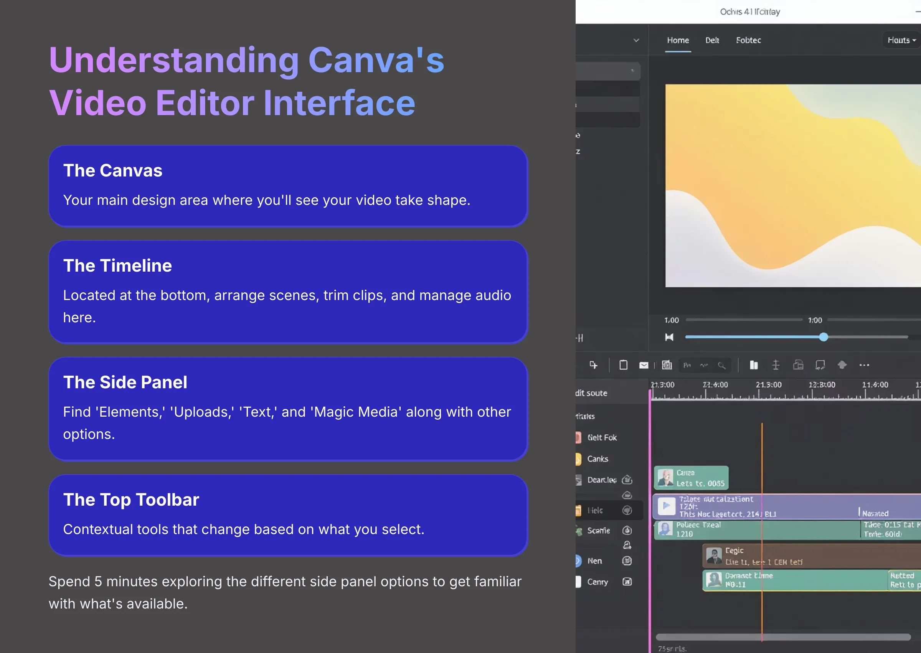This screenshot has height=653, width=921.
Task: Select the Scarfie track label
Action: click(x=598, y=530)
